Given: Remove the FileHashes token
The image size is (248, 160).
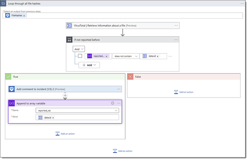Looking at the screenshot, I should [x=24, y=16].
